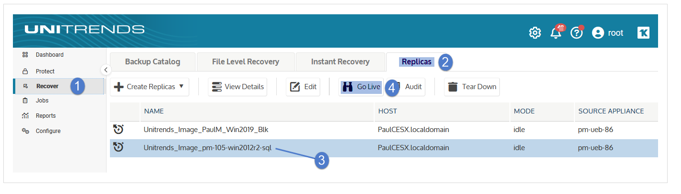Screen dimensions: 681x194
Task: Click the Configure gears icon
Action: pos(25,131)
